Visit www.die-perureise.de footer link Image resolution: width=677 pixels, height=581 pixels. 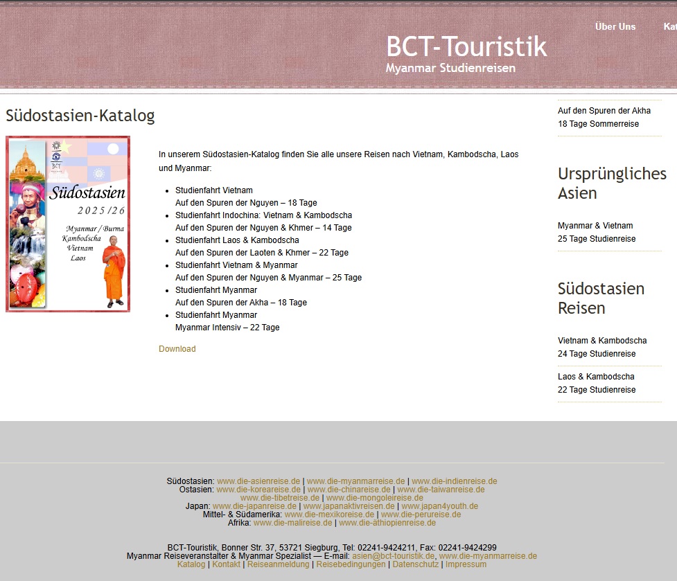421,515
